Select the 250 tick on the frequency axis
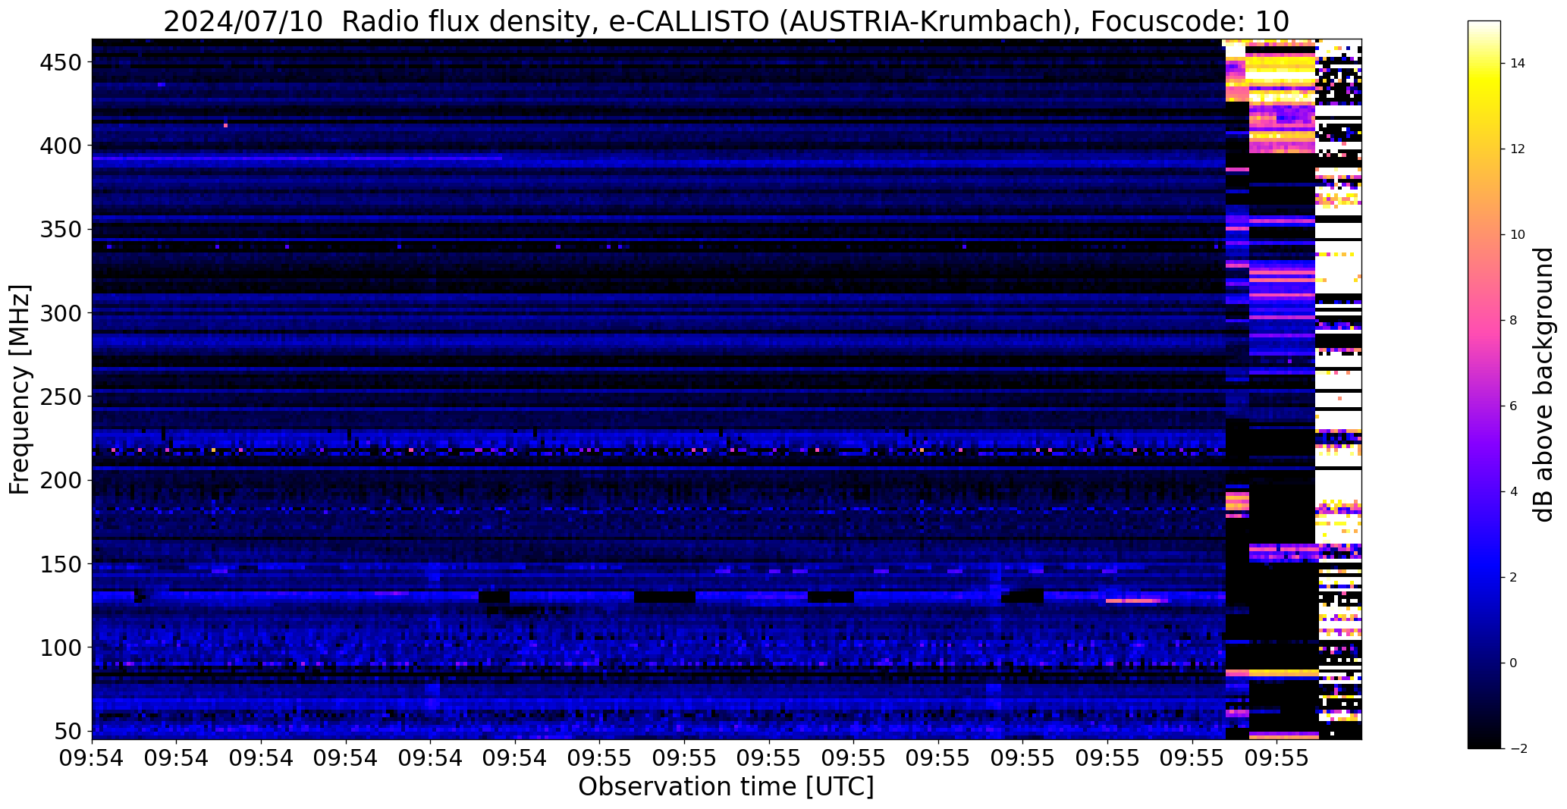 (60, 397)
